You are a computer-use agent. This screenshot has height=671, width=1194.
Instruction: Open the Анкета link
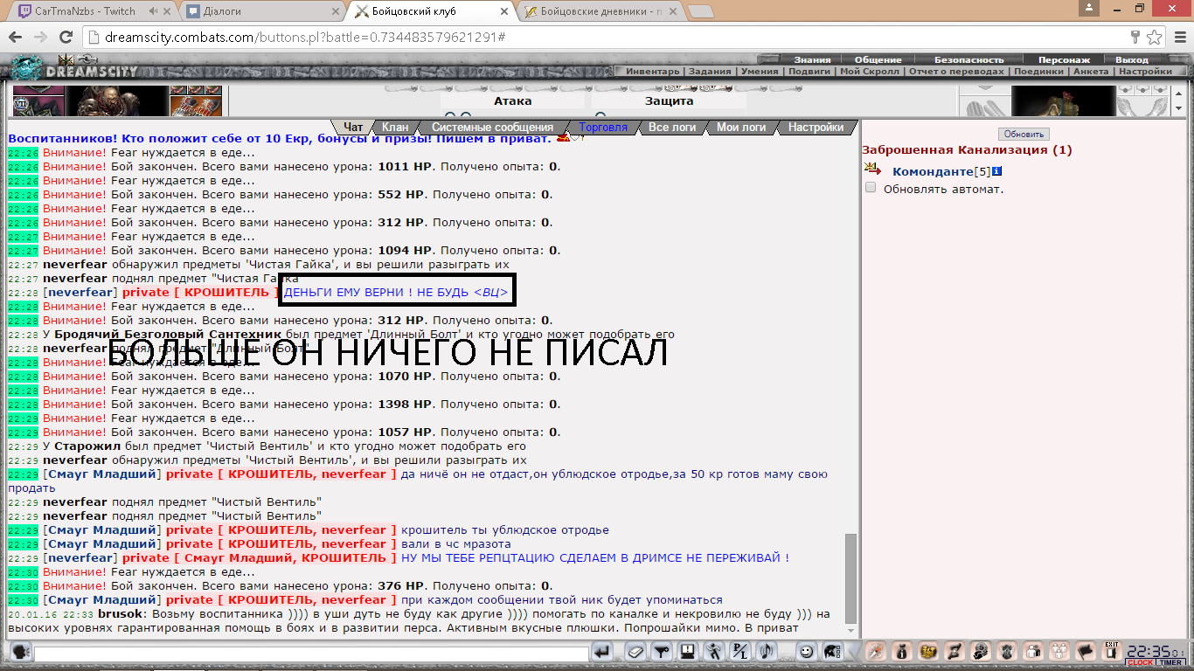point(1090,72)
